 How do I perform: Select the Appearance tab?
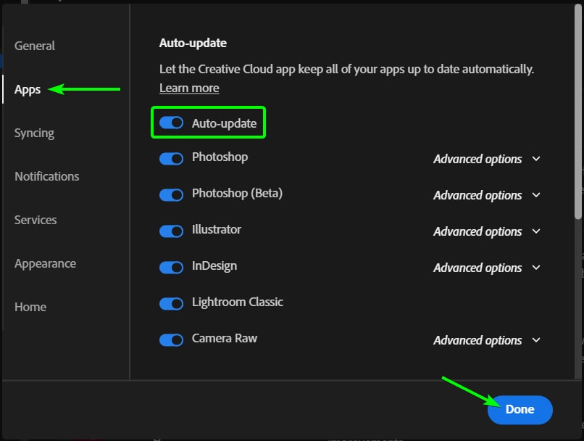(45, 263)
